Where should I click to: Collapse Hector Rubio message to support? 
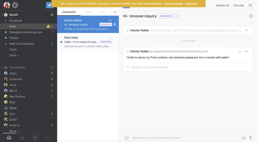(128, 52)
